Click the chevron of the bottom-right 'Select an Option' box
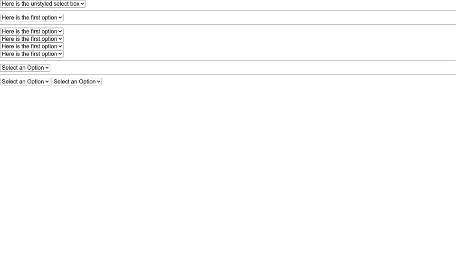The width and height of the screenshot is (456, 256). point(99,82)
